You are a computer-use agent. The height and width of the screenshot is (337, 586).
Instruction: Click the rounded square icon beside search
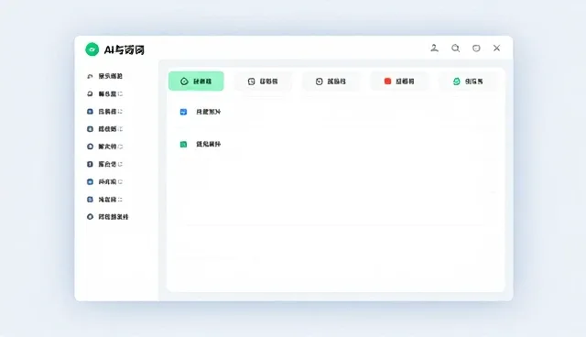click(476, 49)
